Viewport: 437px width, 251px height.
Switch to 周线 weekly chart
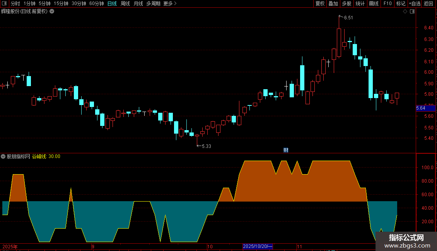click(125, 3)
